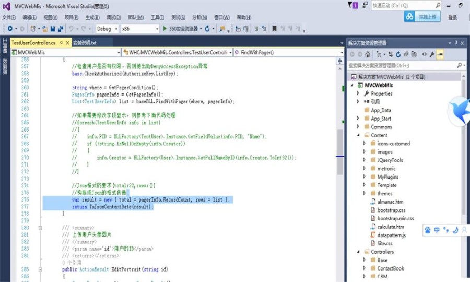
Task: Click Collapse All icon in Solution Explorer
Action: (406, 54)
